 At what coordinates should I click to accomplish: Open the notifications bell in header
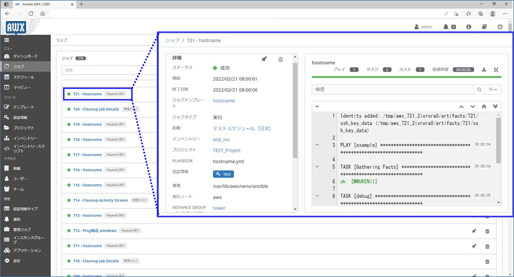click(446, 27)
